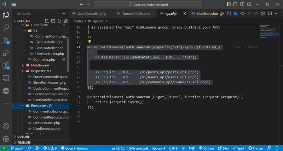The width and height of the screenshot is (283, 151).
Task: Open the remote window indicator
Action: pos(4,148)
